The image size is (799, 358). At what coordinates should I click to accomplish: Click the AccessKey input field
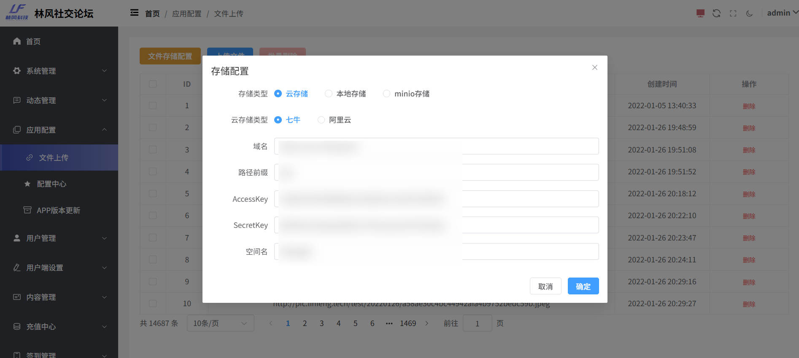(x=437, y=199)
